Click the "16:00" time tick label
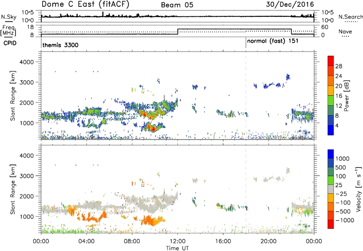363x251 pixels. pos(223,241)
